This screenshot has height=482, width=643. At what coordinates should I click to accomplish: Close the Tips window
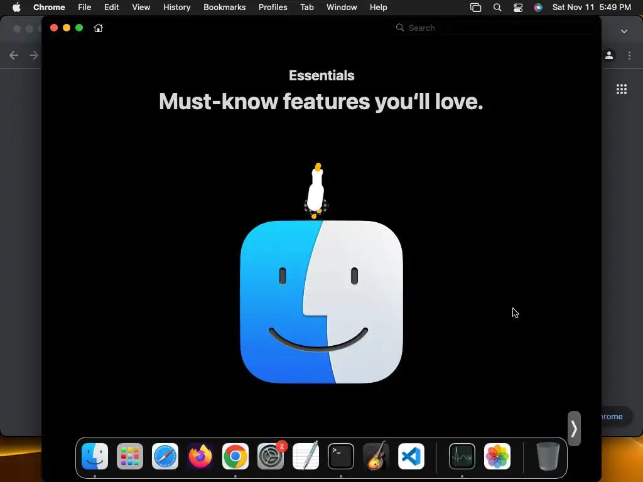click(54, 28)
